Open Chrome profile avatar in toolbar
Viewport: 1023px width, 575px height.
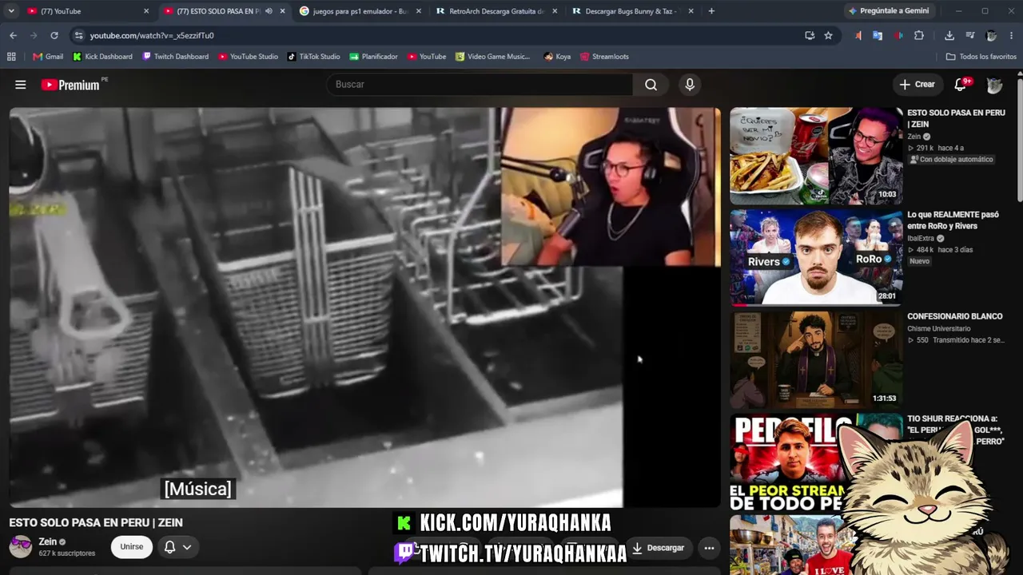(x=991, y=35)
